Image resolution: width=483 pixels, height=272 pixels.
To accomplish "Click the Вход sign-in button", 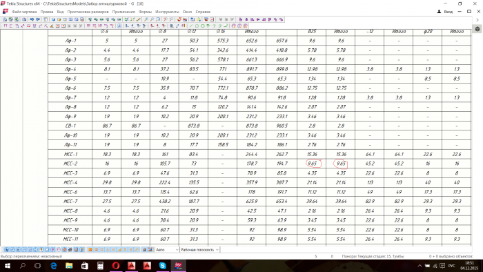I will coord(445,12).
